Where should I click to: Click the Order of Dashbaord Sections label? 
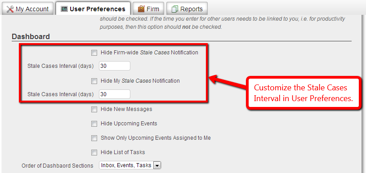[x=58, y=166]
